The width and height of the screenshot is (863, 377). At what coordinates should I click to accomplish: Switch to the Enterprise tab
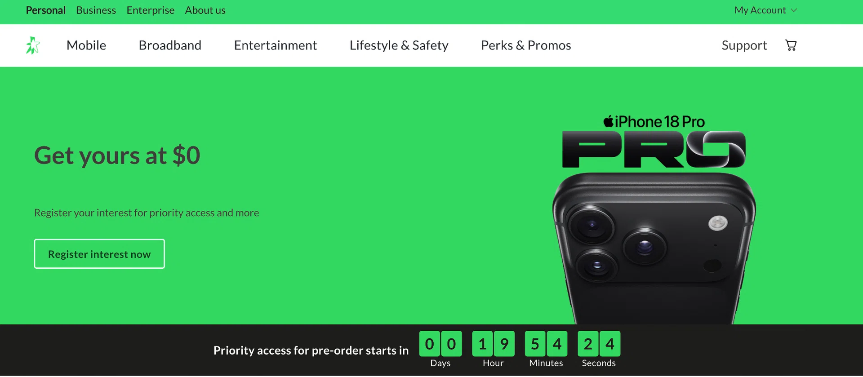[151, 10]
